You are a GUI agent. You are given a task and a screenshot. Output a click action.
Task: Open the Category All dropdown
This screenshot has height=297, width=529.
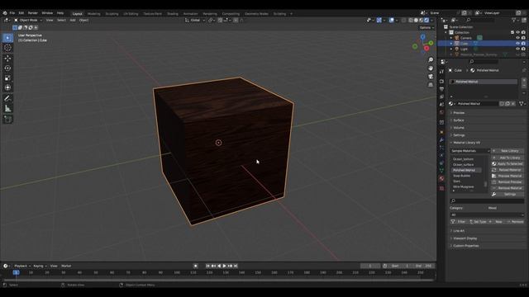(487, 214)
